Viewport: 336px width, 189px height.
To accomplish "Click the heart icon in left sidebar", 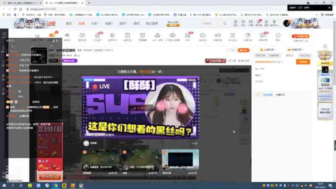I will point(4,34).
